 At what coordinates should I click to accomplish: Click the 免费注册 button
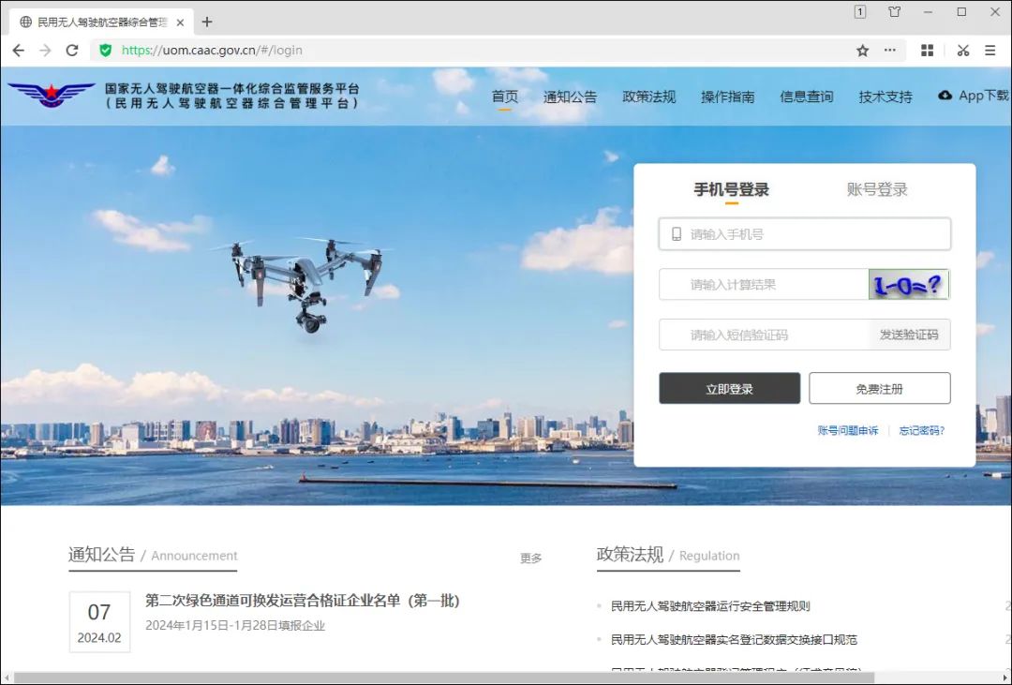[x=879, y=389]
